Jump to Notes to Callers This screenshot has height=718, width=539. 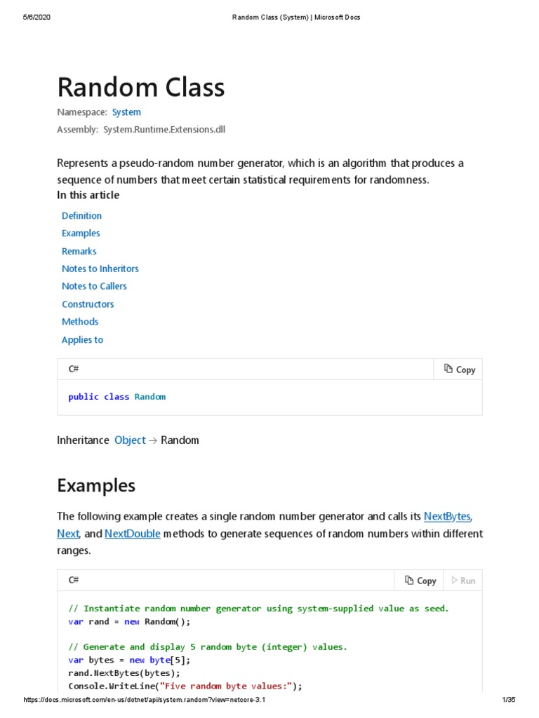click(94, 286)
